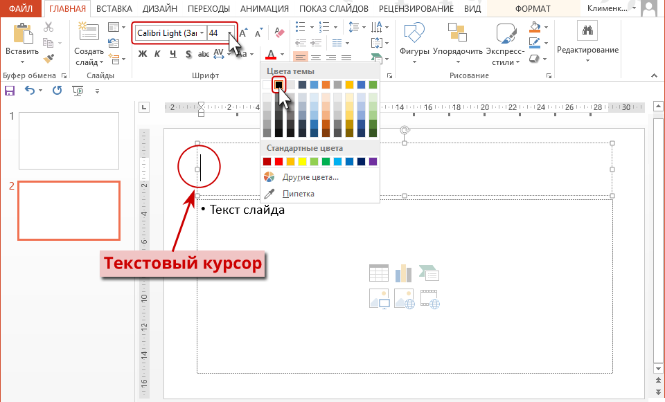Collapse the ribbon with the arrow

tap(655, 76)
